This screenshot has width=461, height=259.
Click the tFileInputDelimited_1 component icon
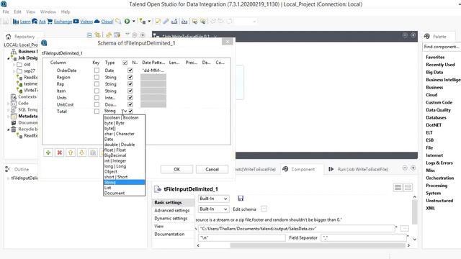coord(158,189)
